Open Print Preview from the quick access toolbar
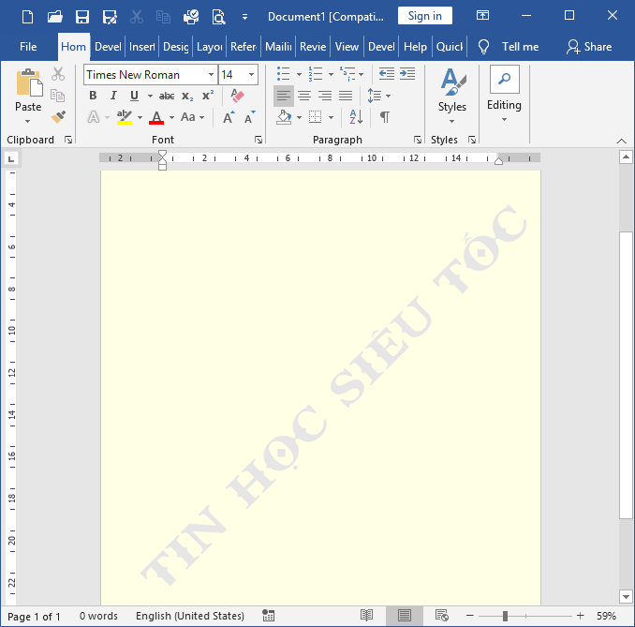Viewport: 635px width, 627px height. (218, 17)
